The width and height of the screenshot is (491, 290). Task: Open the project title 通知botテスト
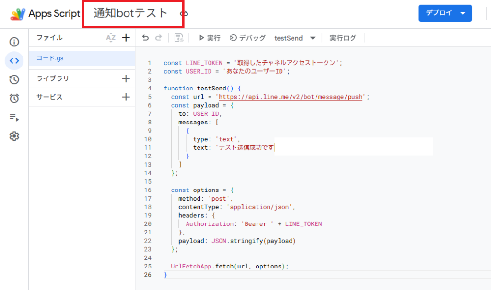point(130,13)
